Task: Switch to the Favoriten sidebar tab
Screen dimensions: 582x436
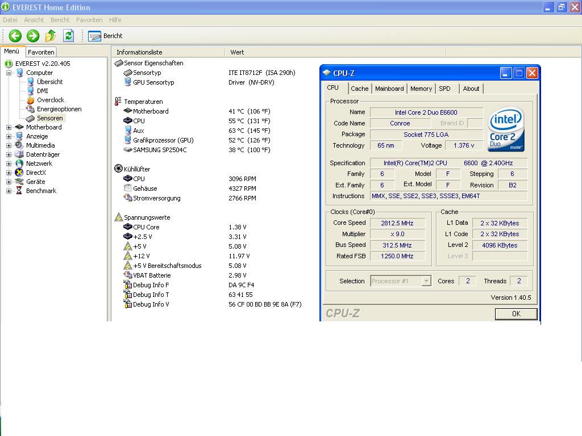Action: coord(41,52)
